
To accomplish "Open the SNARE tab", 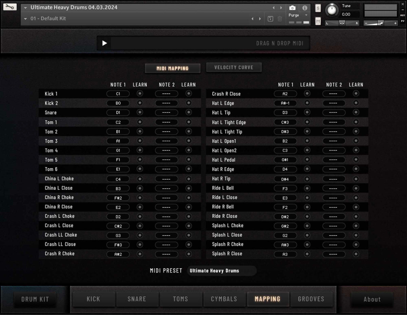I will (137, 299).
